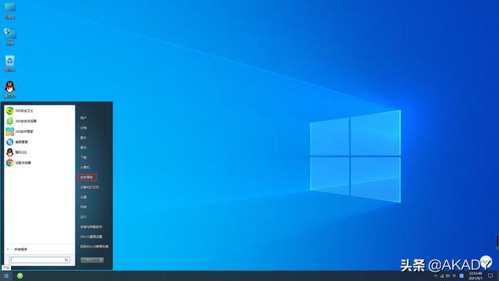Launch the blue globe program in start menu
499x281 pixels.
[40, 142]
